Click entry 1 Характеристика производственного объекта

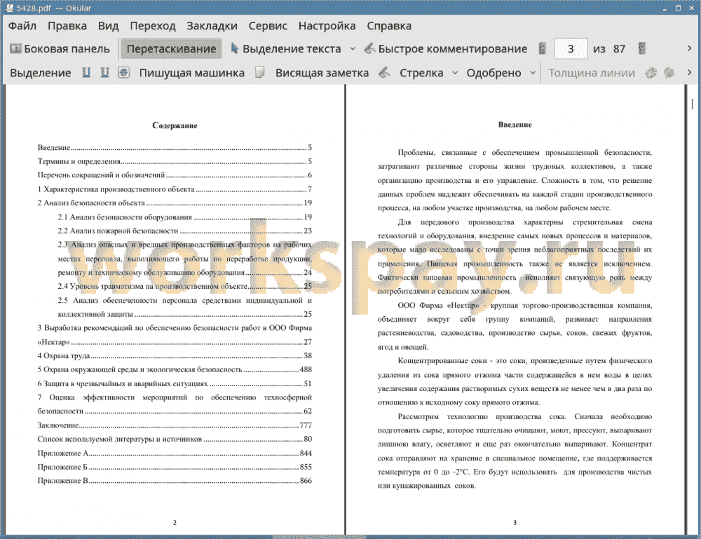[175, 189]
